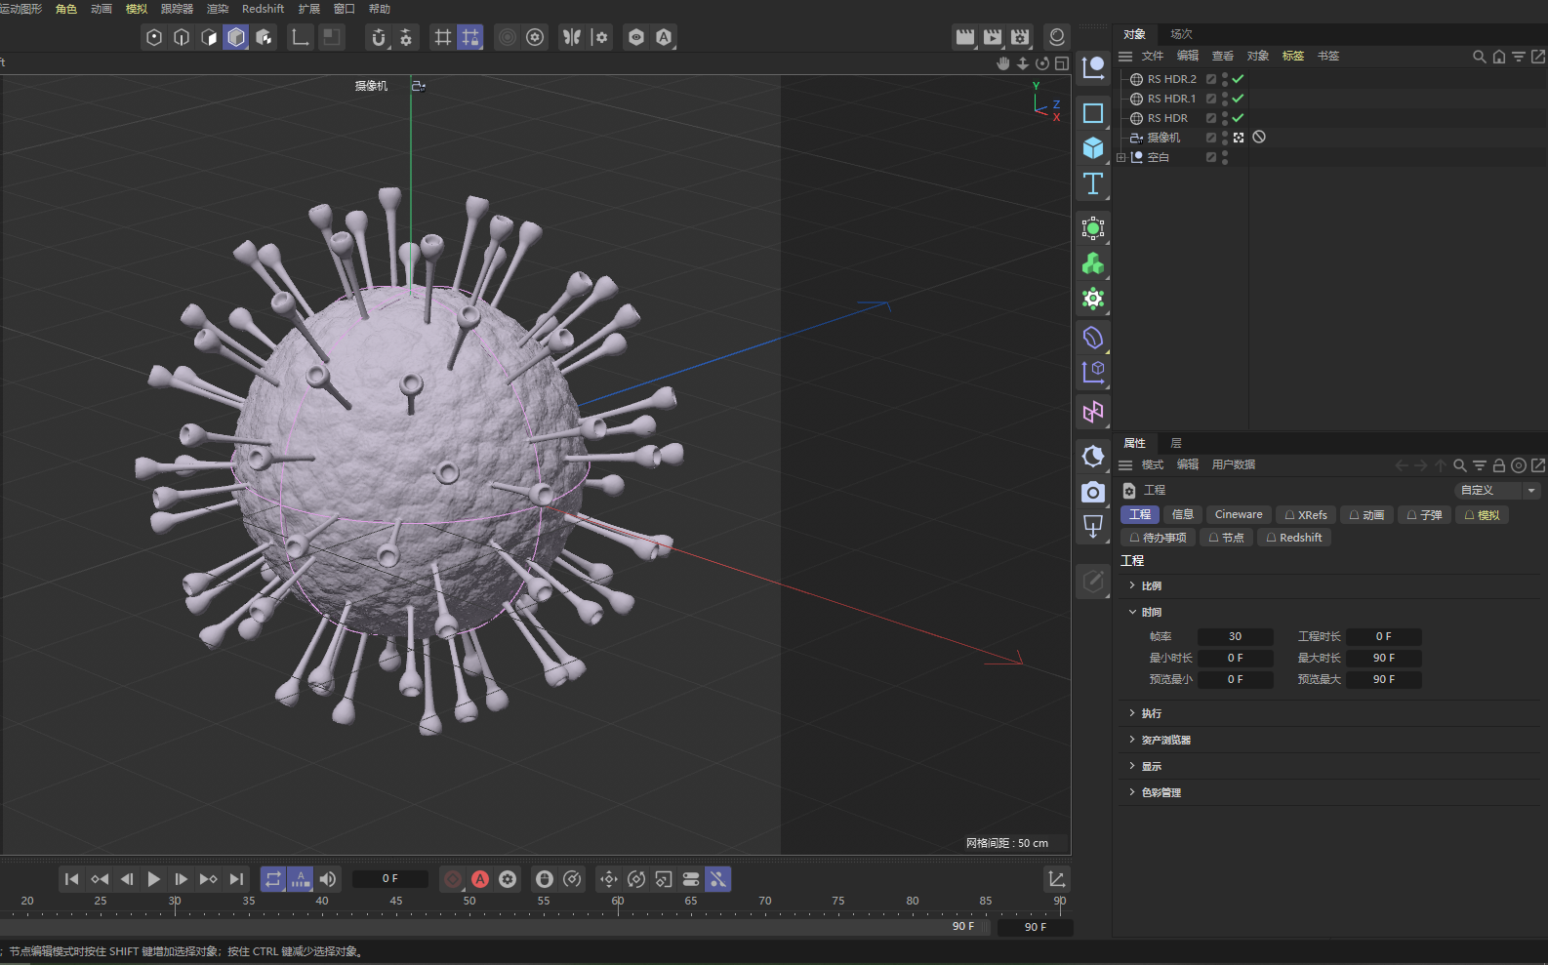This screenshot has width=1548, height=965.
Task: Click the green Cloner MoGraph icon
Action: [1093, 263]
